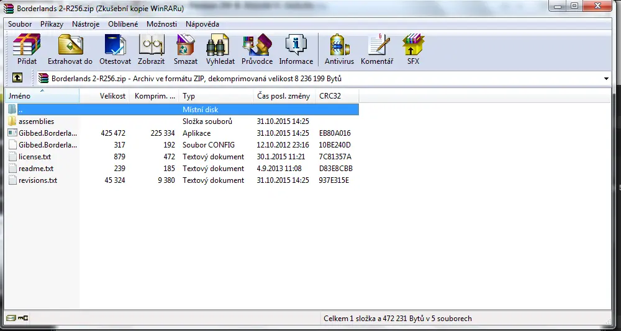
Task: Go up one folder level arrow button
Action: (x=18, y=79)
